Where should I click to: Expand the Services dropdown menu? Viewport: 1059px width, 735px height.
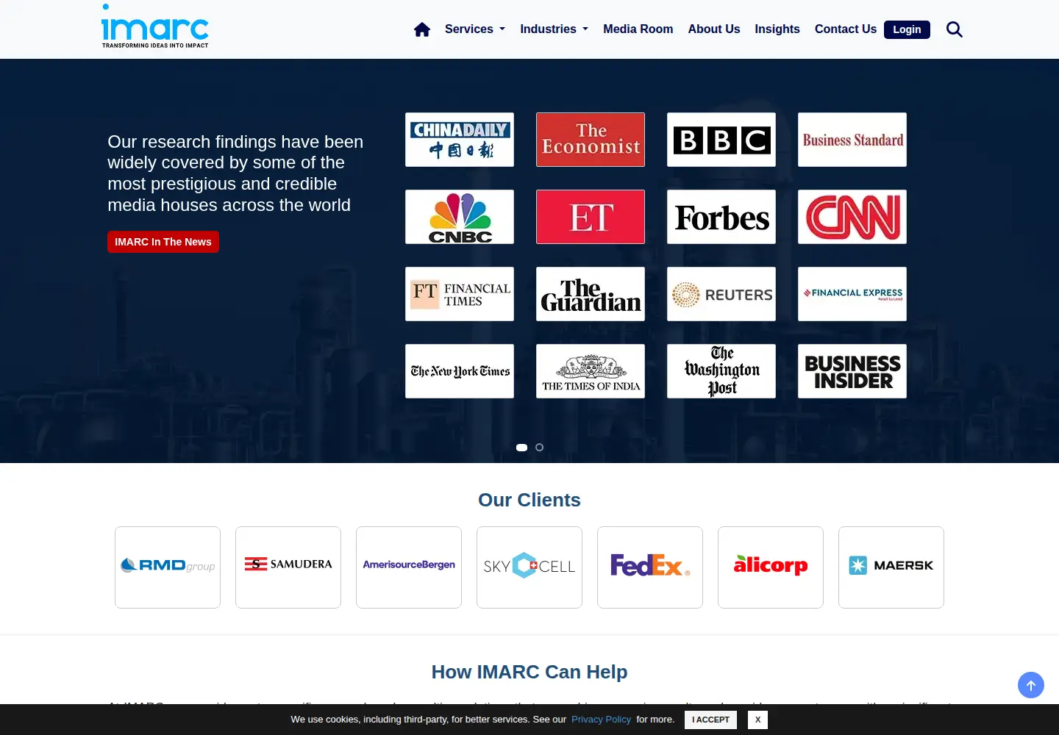(x=475, y=29)
